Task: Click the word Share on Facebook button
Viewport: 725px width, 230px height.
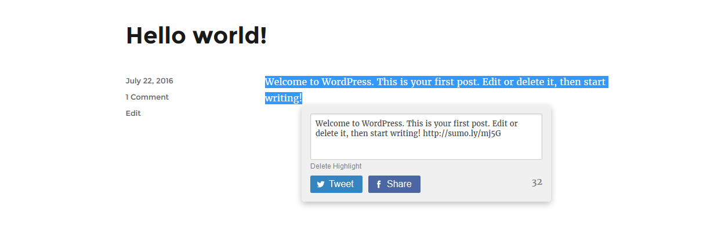Action: tap(399, 184)
